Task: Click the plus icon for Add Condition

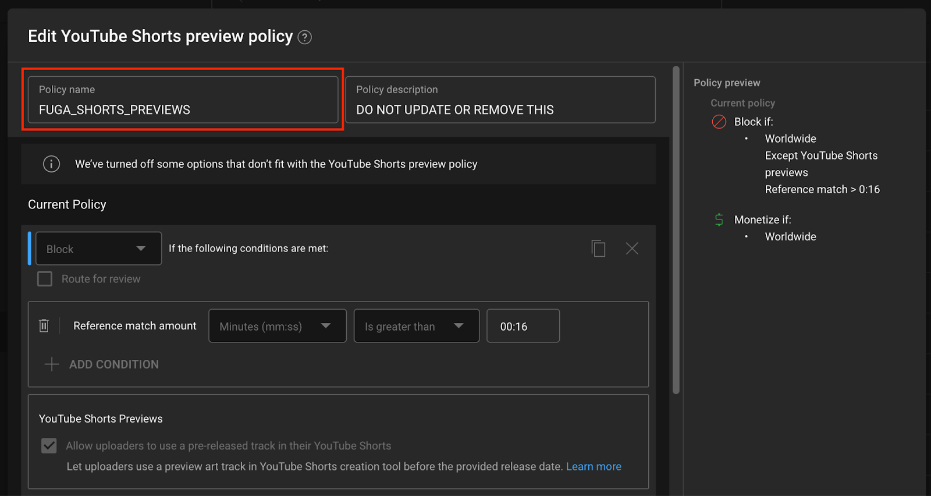Action: click(x=52, y=364)
